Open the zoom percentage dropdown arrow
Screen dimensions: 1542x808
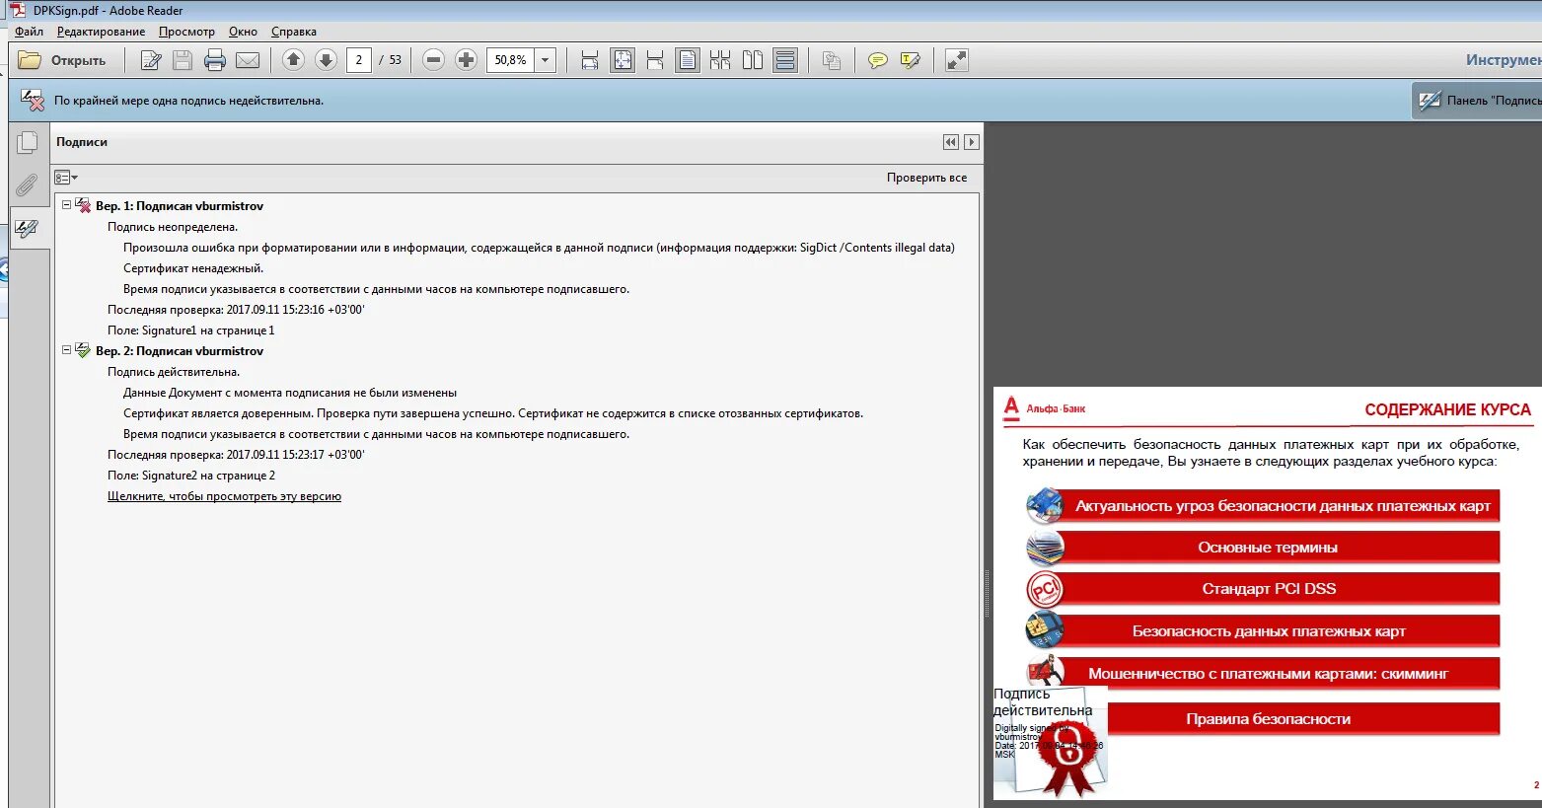(546, 60)
